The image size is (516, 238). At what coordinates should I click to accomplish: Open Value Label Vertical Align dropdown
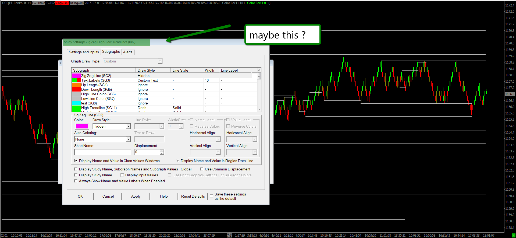242,152
